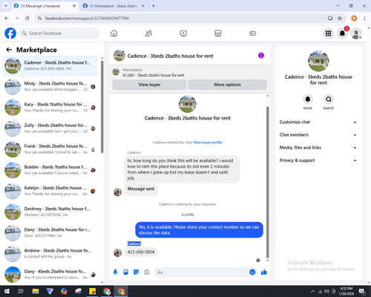Click conversation list scrollbar
Image resolution: width=371 pixels, height=297 pixels.
(102, 106)
